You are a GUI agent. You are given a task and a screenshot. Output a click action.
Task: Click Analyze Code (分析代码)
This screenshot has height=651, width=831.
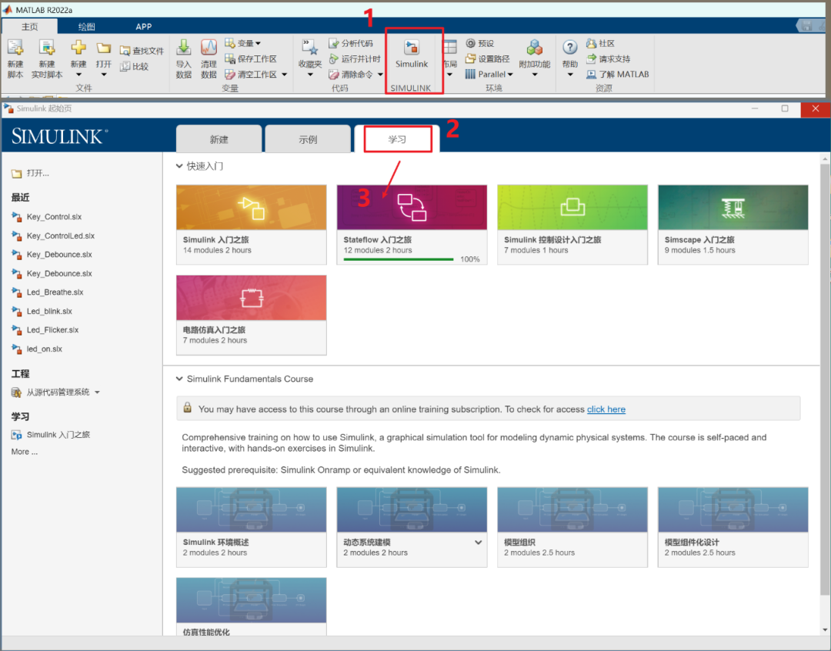[x=351, y=43]
